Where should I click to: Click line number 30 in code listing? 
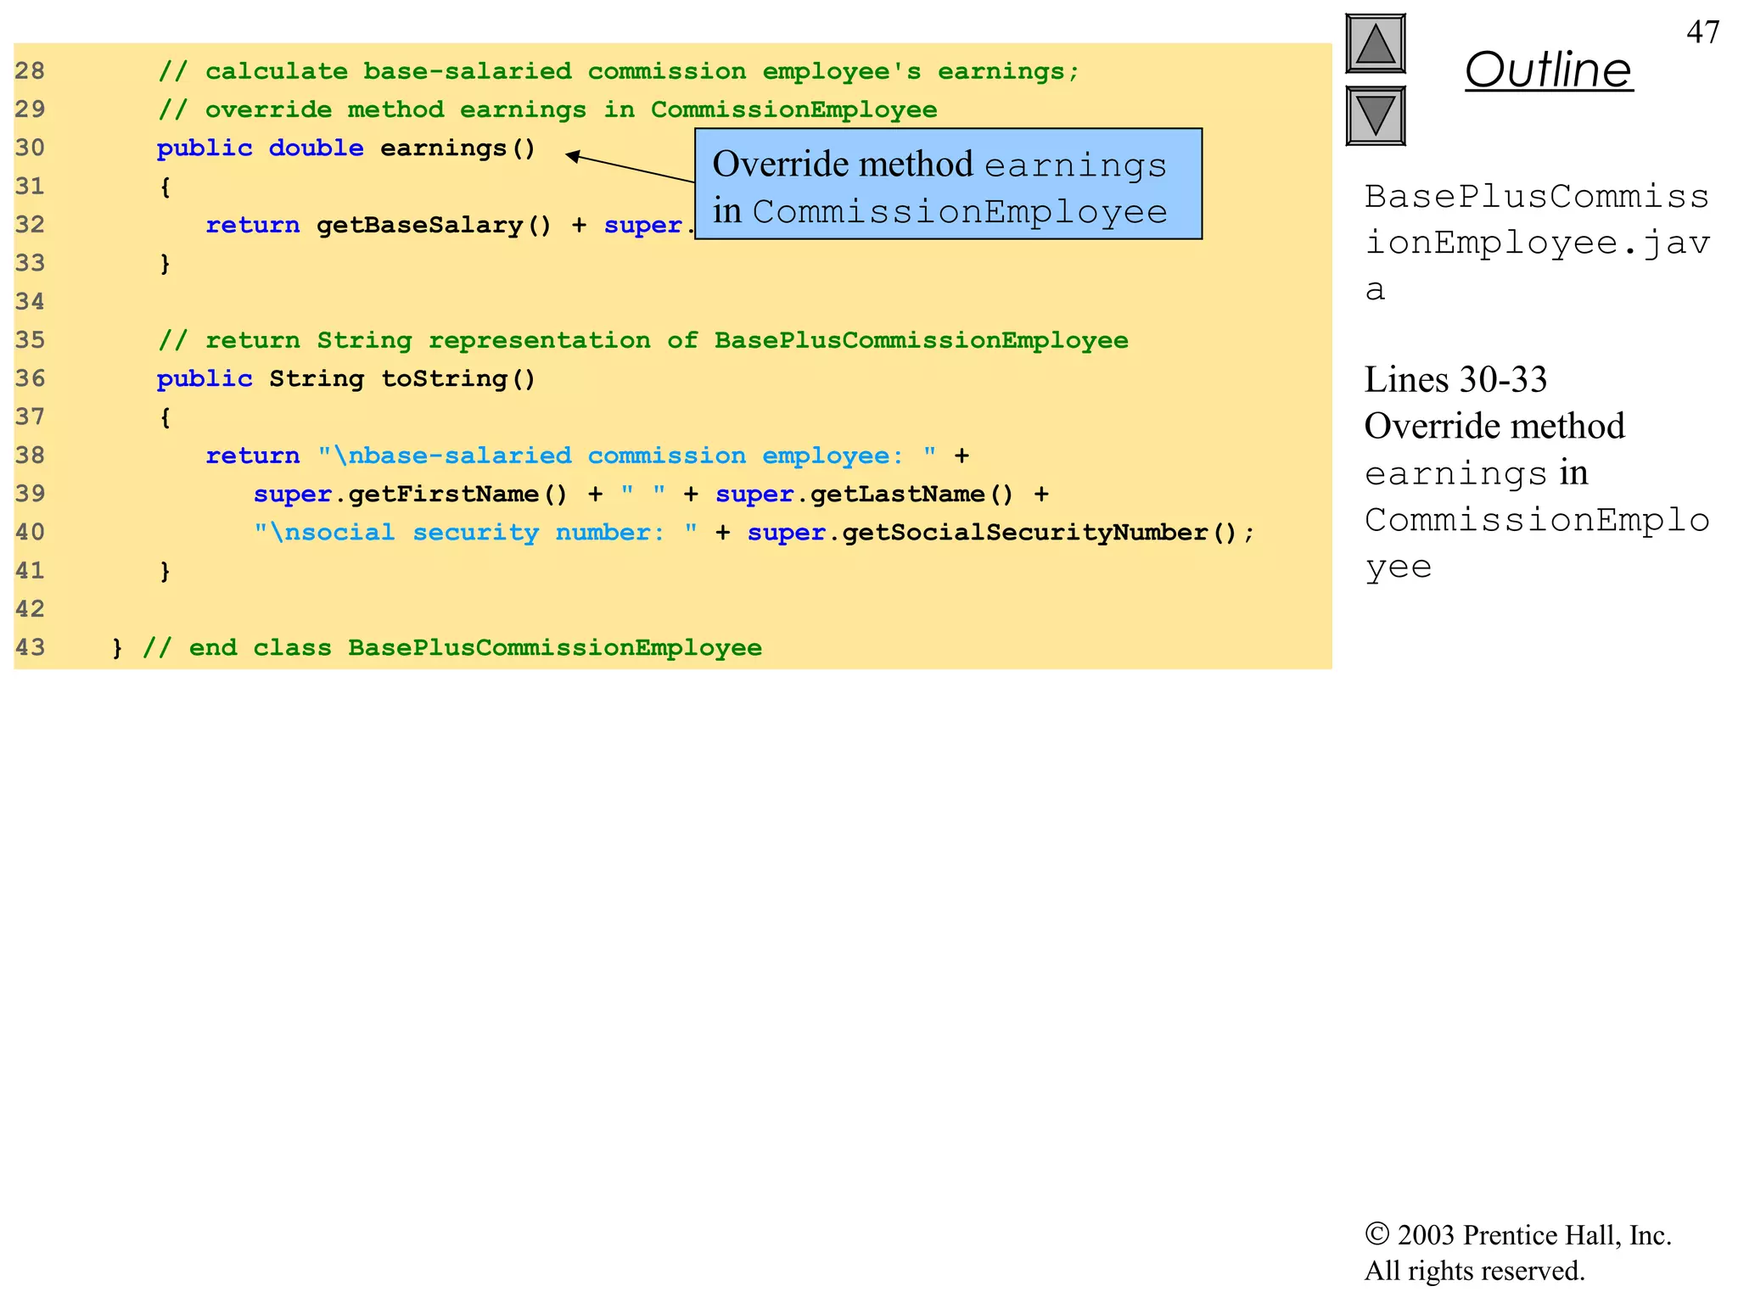[30, 148]
